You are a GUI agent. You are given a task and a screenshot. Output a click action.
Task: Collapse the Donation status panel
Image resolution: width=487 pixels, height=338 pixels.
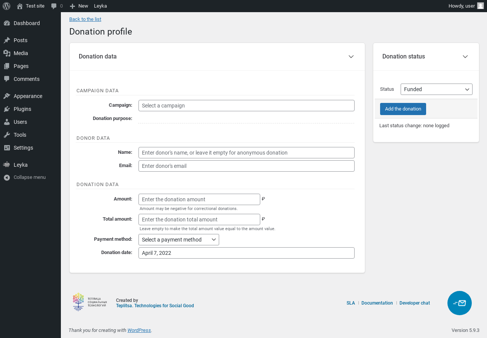[465, 57]
